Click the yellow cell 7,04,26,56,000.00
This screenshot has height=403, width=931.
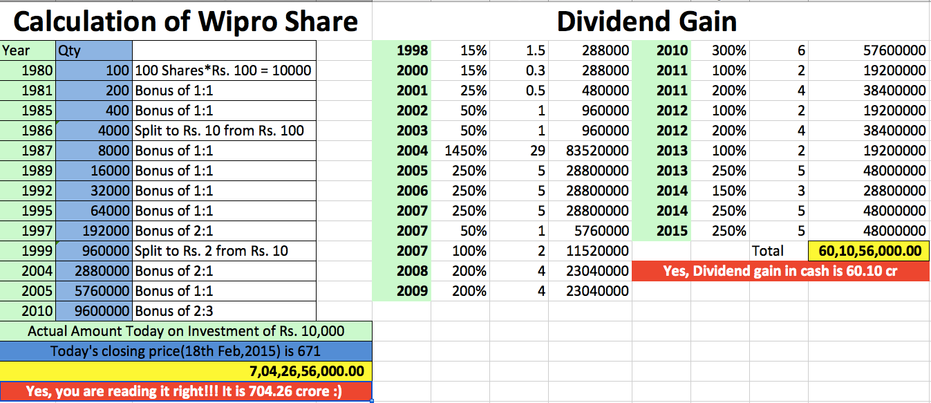[186, 371]
